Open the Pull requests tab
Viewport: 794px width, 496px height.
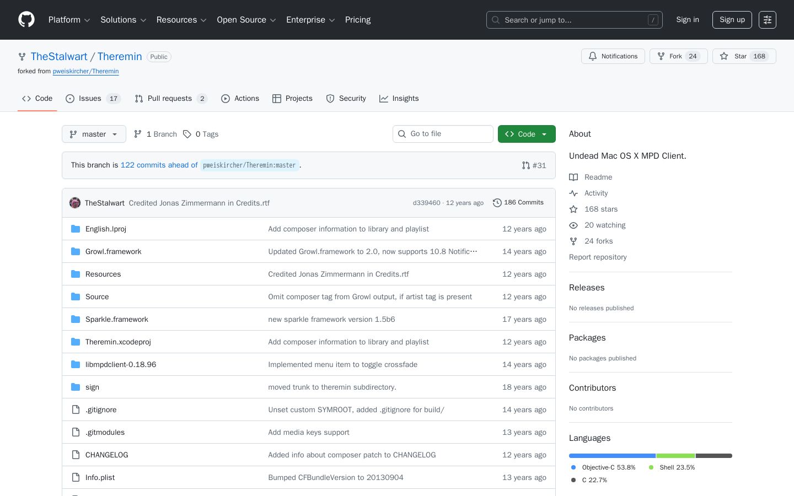pos(171,99)
